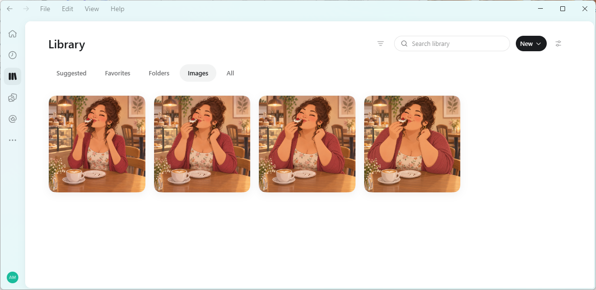Go to Home in the sidebar
Image resolution: width=596 pixels, height=290 pixels.
click(x=13, y=34)
